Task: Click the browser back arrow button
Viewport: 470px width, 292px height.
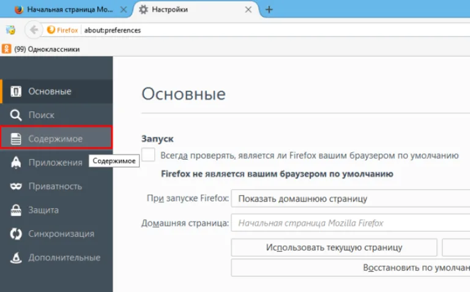Action: (34, 30)
